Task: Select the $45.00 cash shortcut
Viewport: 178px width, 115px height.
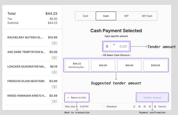Action: pyautogui.click(x=103, y=65)
